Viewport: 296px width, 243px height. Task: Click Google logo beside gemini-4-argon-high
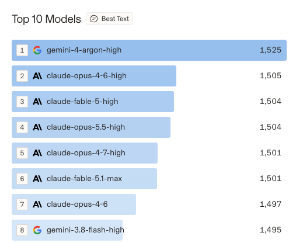click(37, 50)
